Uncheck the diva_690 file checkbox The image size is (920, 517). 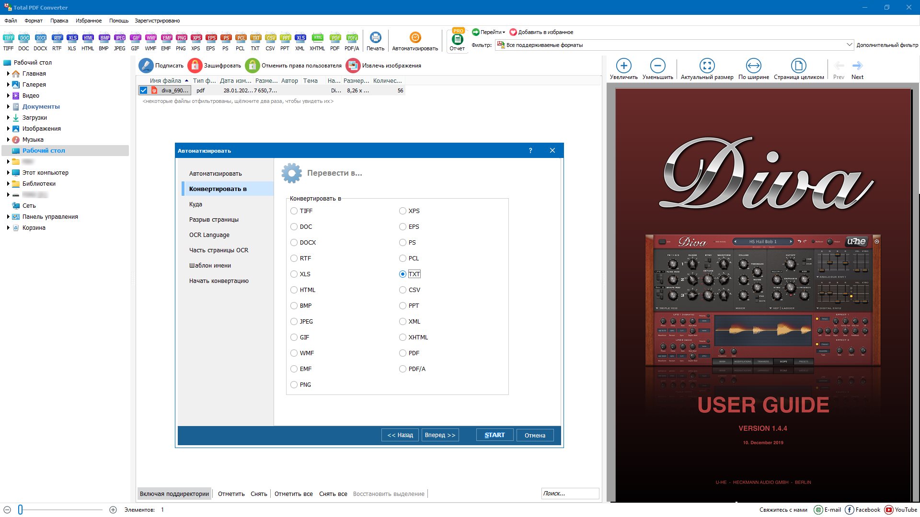tap(143, 90)
